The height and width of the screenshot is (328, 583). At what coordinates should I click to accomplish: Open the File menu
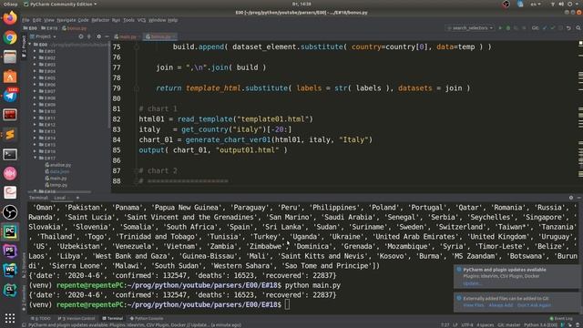(x=26, y=20)
